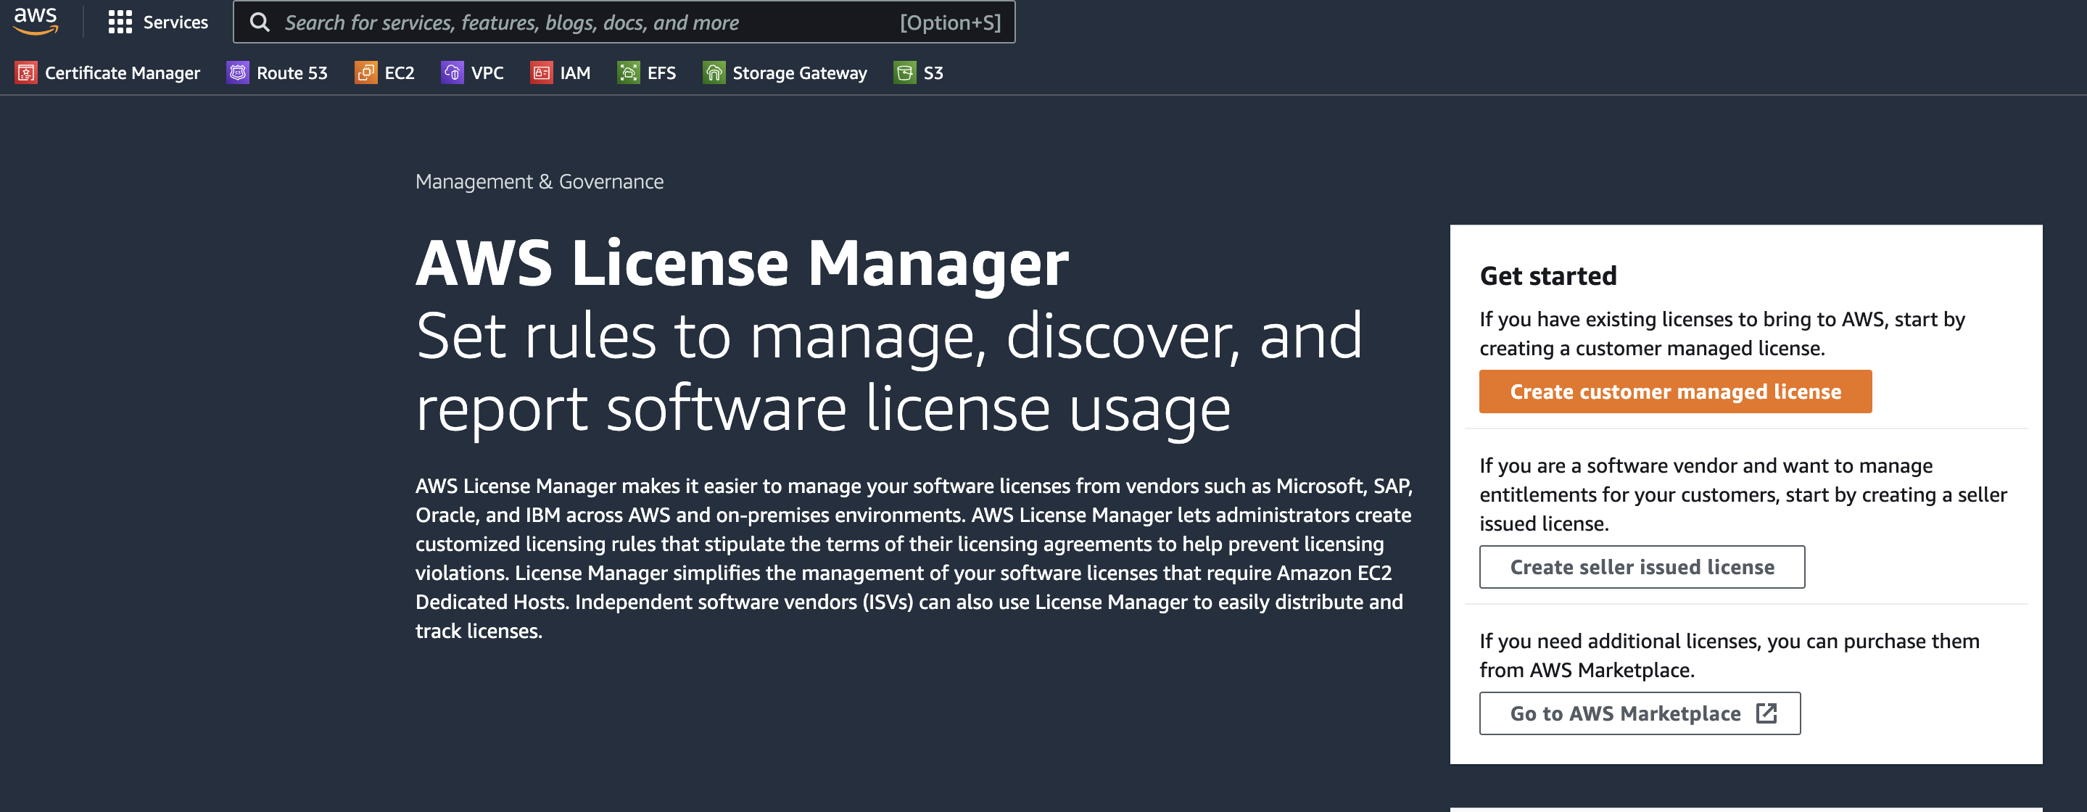Screen dimensions: 2087x812
Task: Go to AWS Marketplace button
Action: click(x=1640, y=713)
